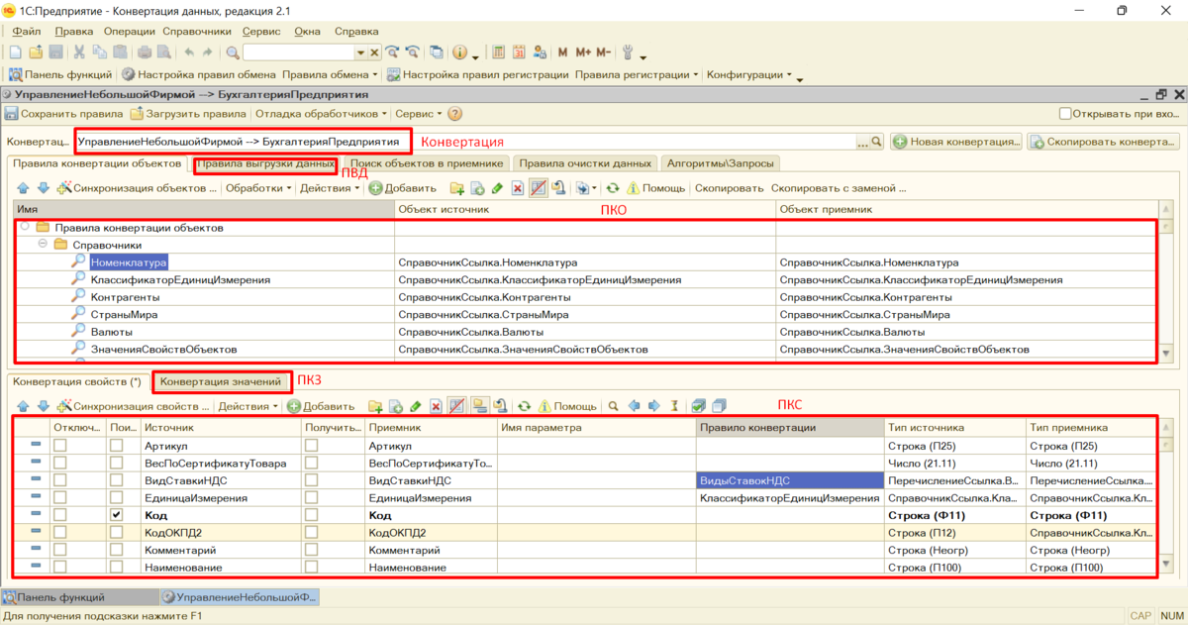1188x625 pixels.
Task: Switch to Алгоритмы\Запросы tab
Action: point(720,163)
